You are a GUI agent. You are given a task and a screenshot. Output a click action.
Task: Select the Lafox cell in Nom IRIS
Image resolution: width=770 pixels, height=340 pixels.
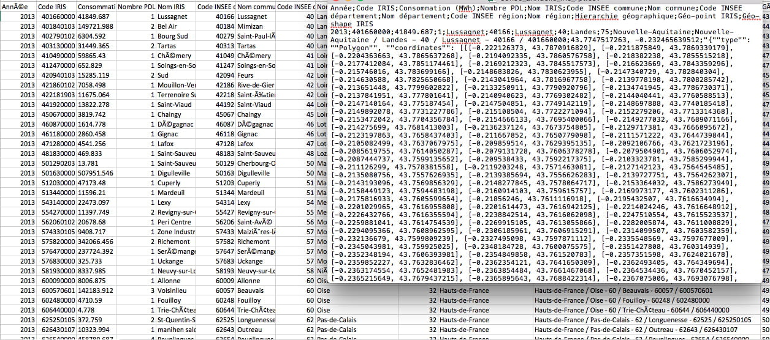pos(176,144)
